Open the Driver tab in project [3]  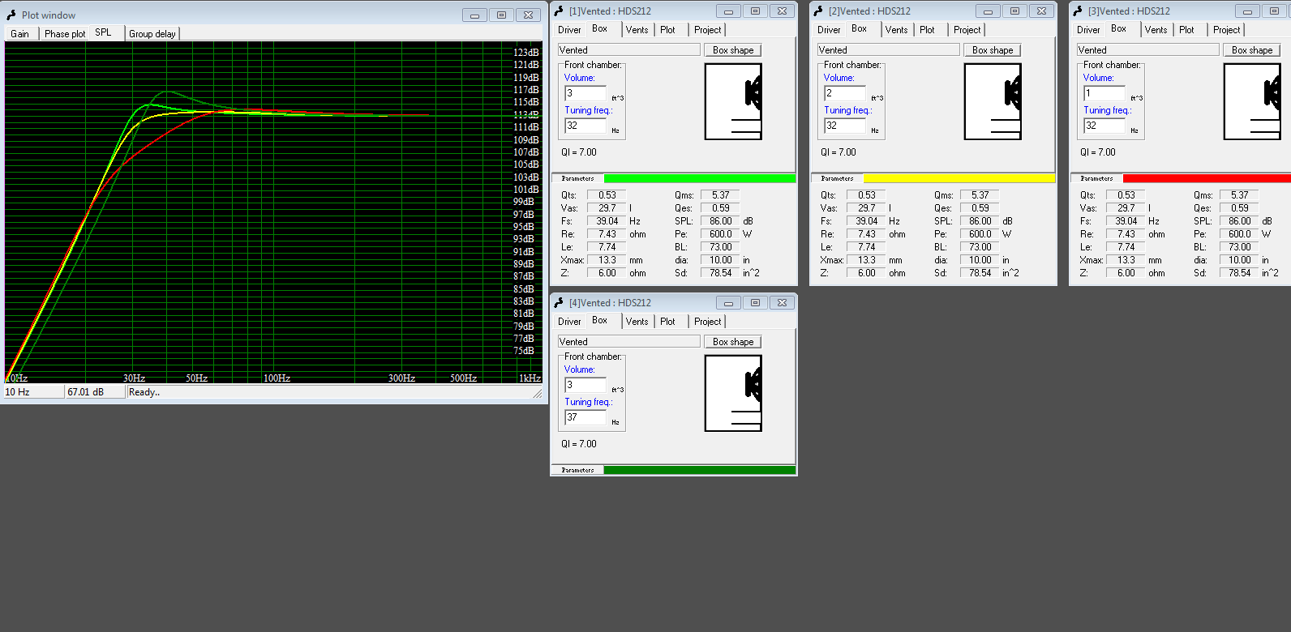coord(1088,30)
